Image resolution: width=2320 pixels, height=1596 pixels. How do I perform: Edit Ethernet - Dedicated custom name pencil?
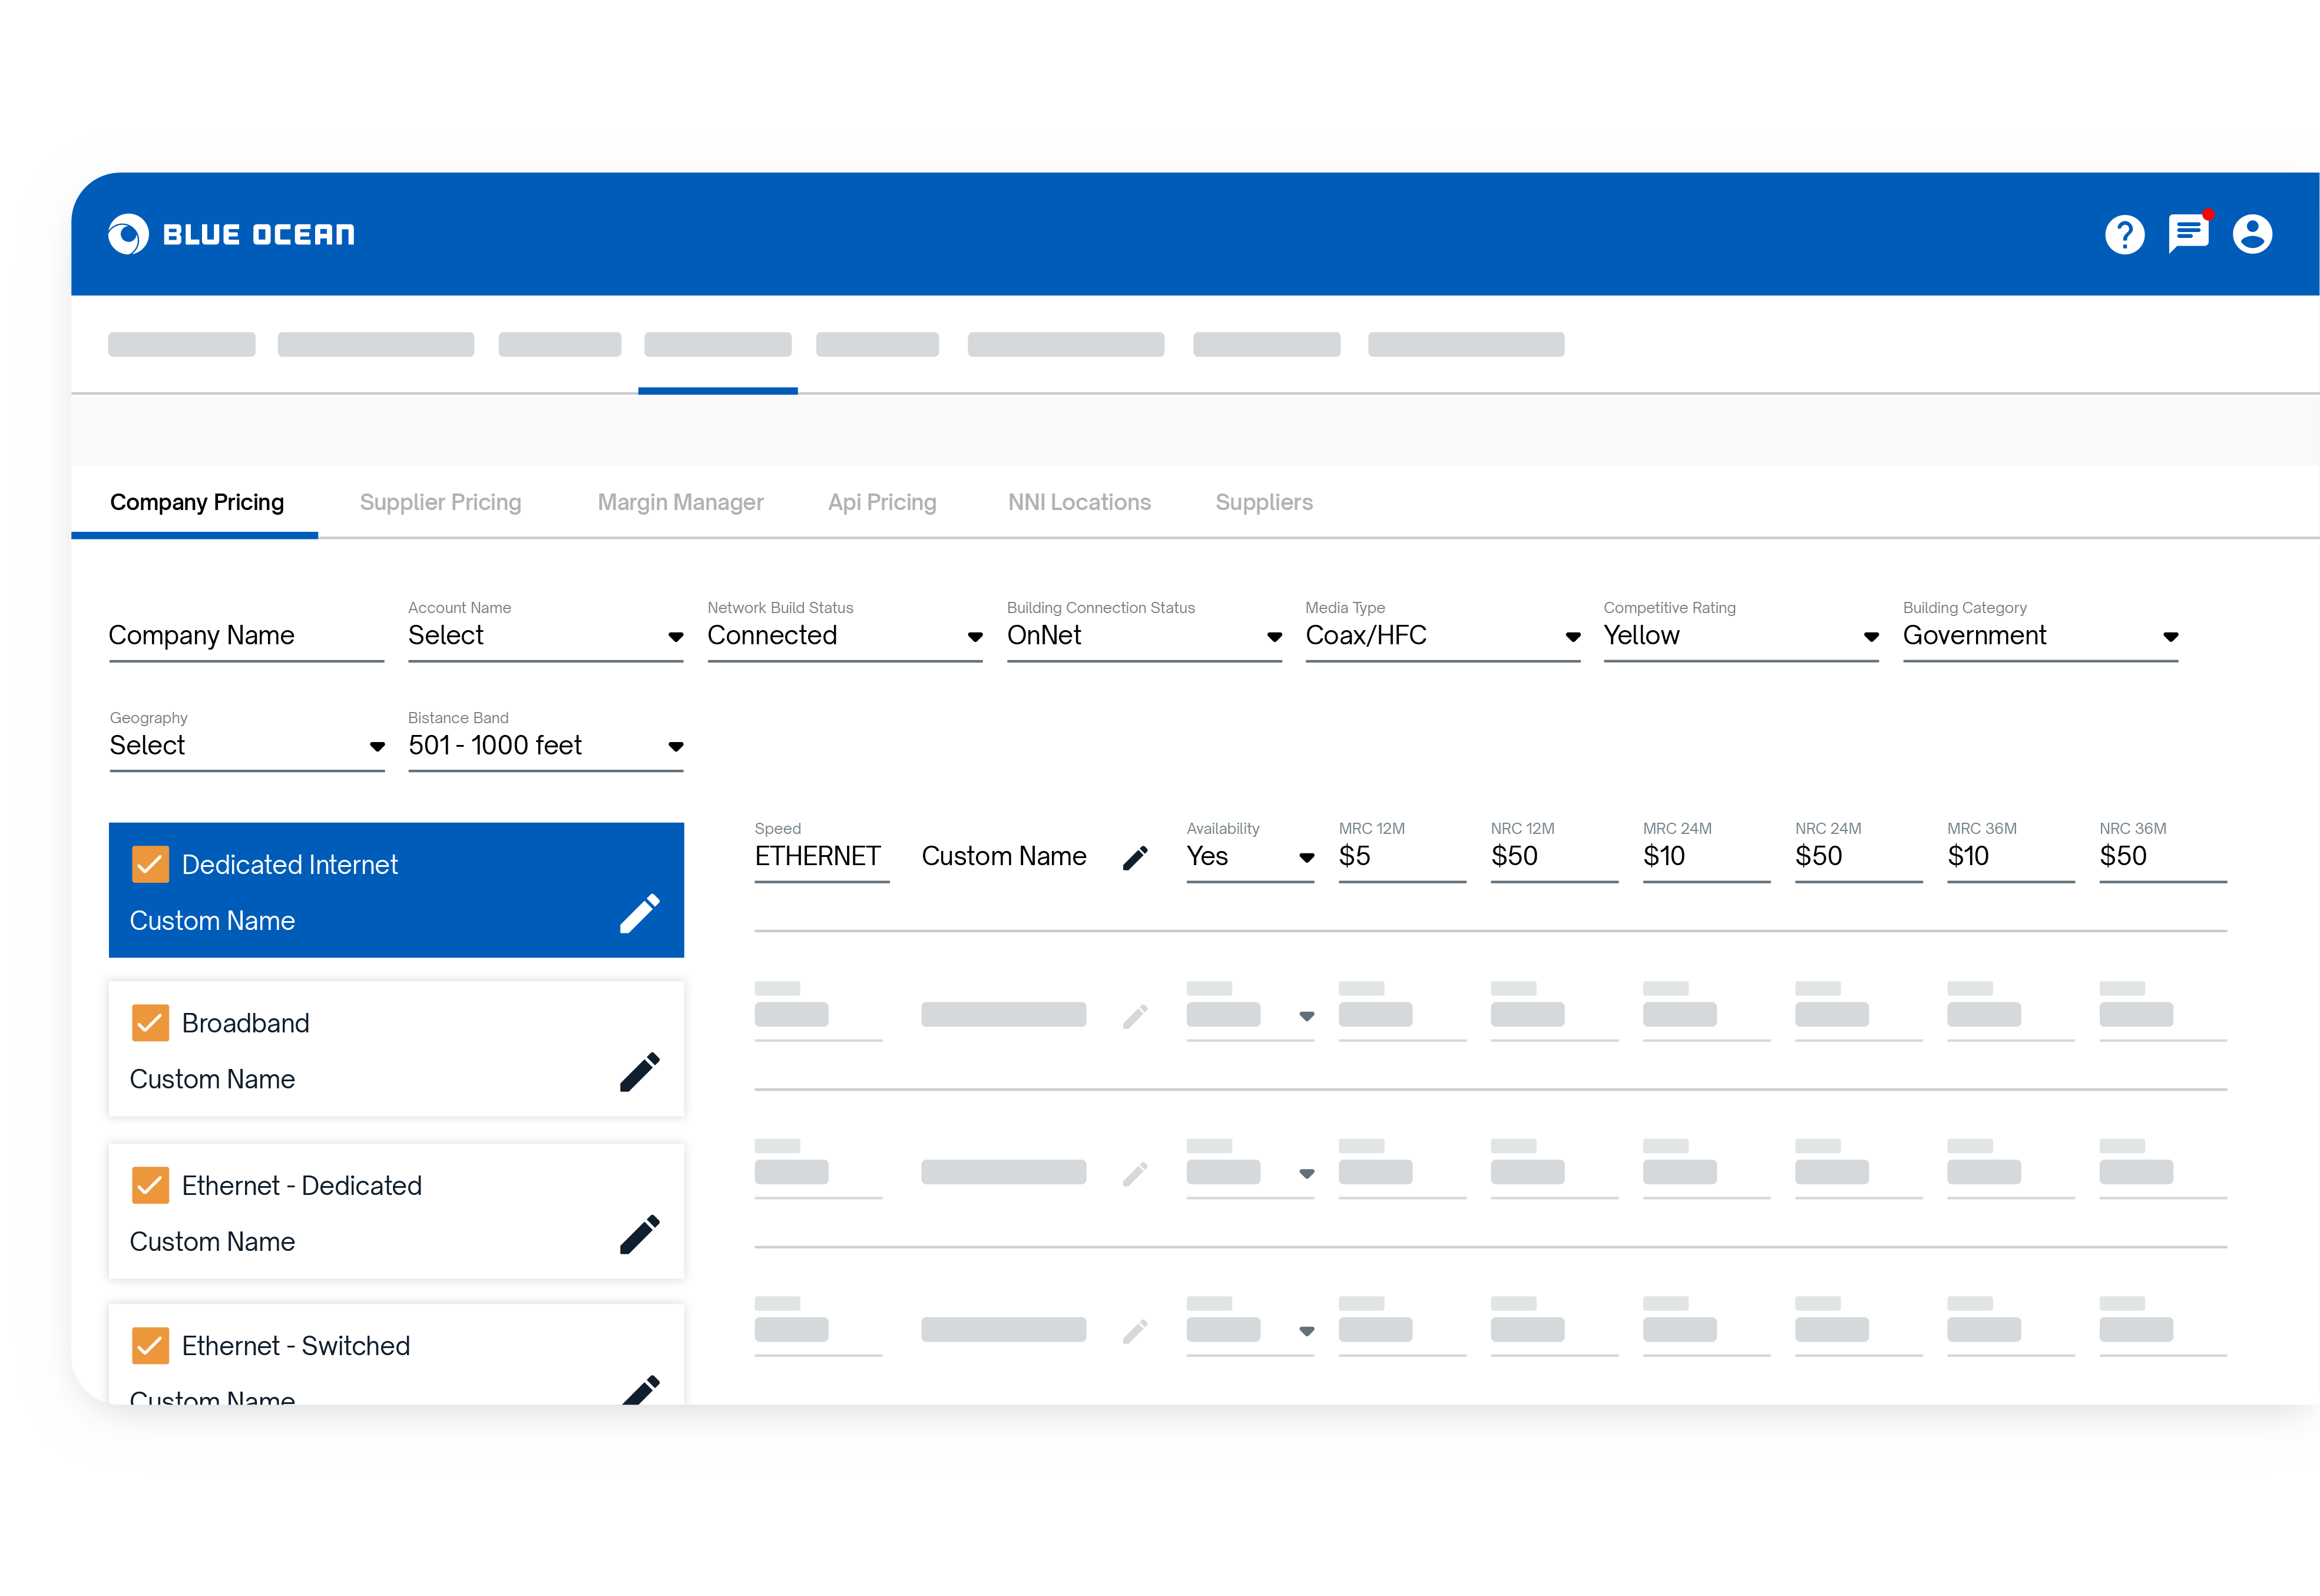[x=639, y=1235]
